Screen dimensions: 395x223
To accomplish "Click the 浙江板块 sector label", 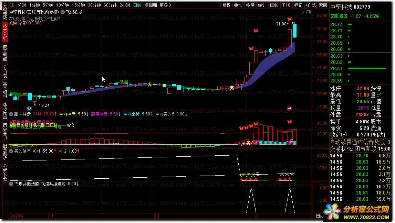I will coord(34,19).
